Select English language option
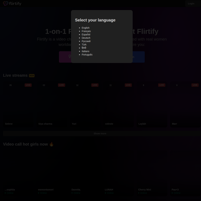 (x=85, y=28)
